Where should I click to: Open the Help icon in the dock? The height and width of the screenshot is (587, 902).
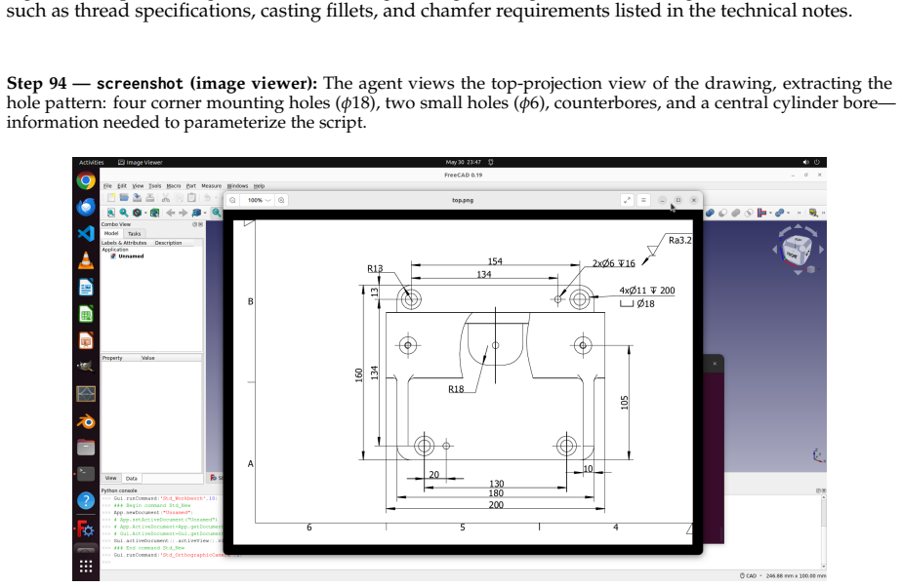pyautogui.click(x=86, y=501)
